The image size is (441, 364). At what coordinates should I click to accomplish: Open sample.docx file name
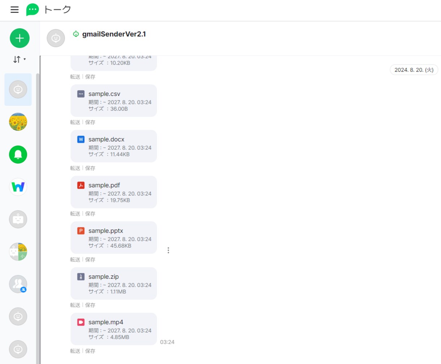(x=106, y=139)
